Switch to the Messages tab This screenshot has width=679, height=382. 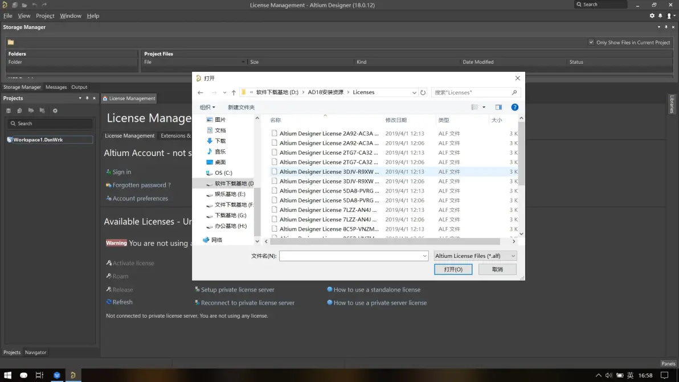coord(56,87)
